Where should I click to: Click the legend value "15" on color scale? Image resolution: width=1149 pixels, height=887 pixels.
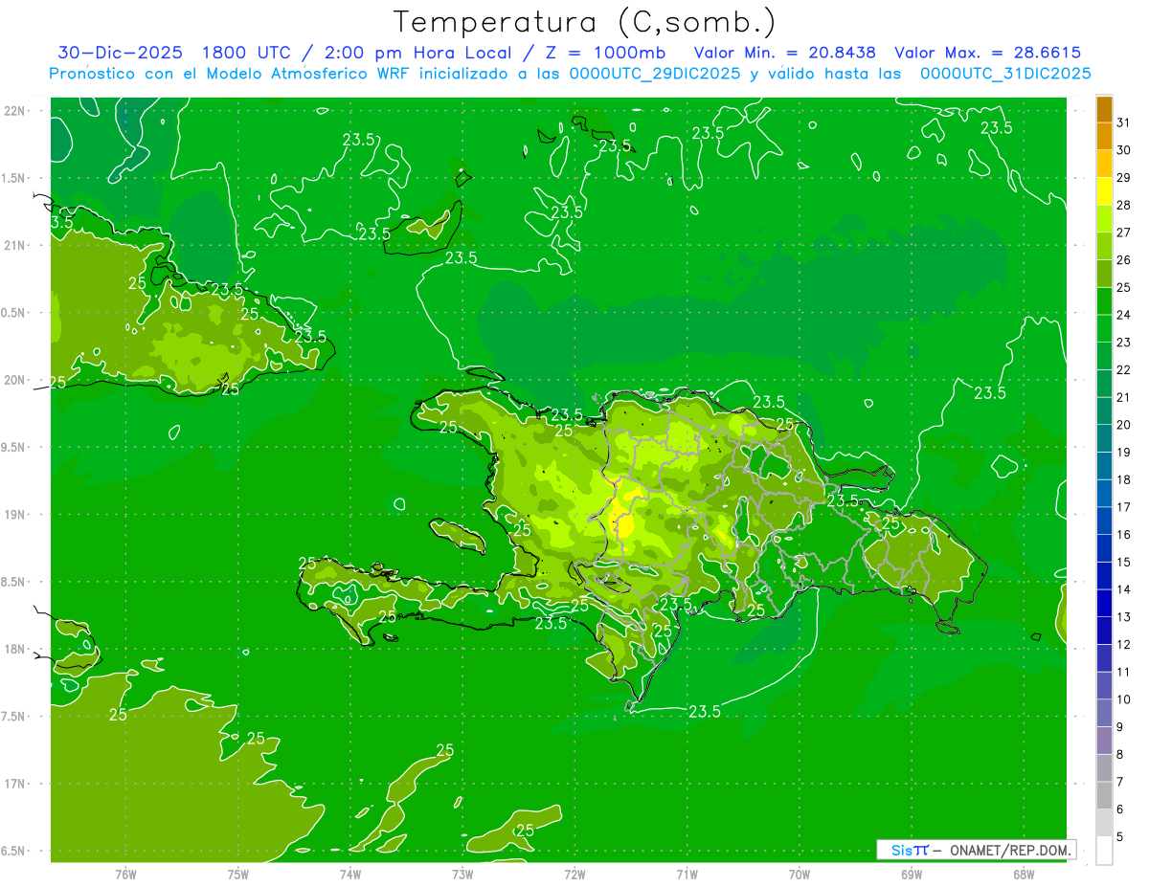1123,562
